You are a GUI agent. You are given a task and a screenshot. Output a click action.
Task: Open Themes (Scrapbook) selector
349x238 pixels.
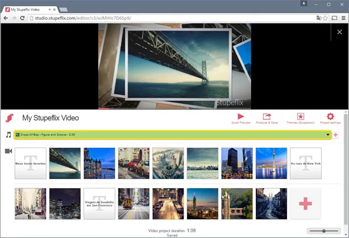300,118
